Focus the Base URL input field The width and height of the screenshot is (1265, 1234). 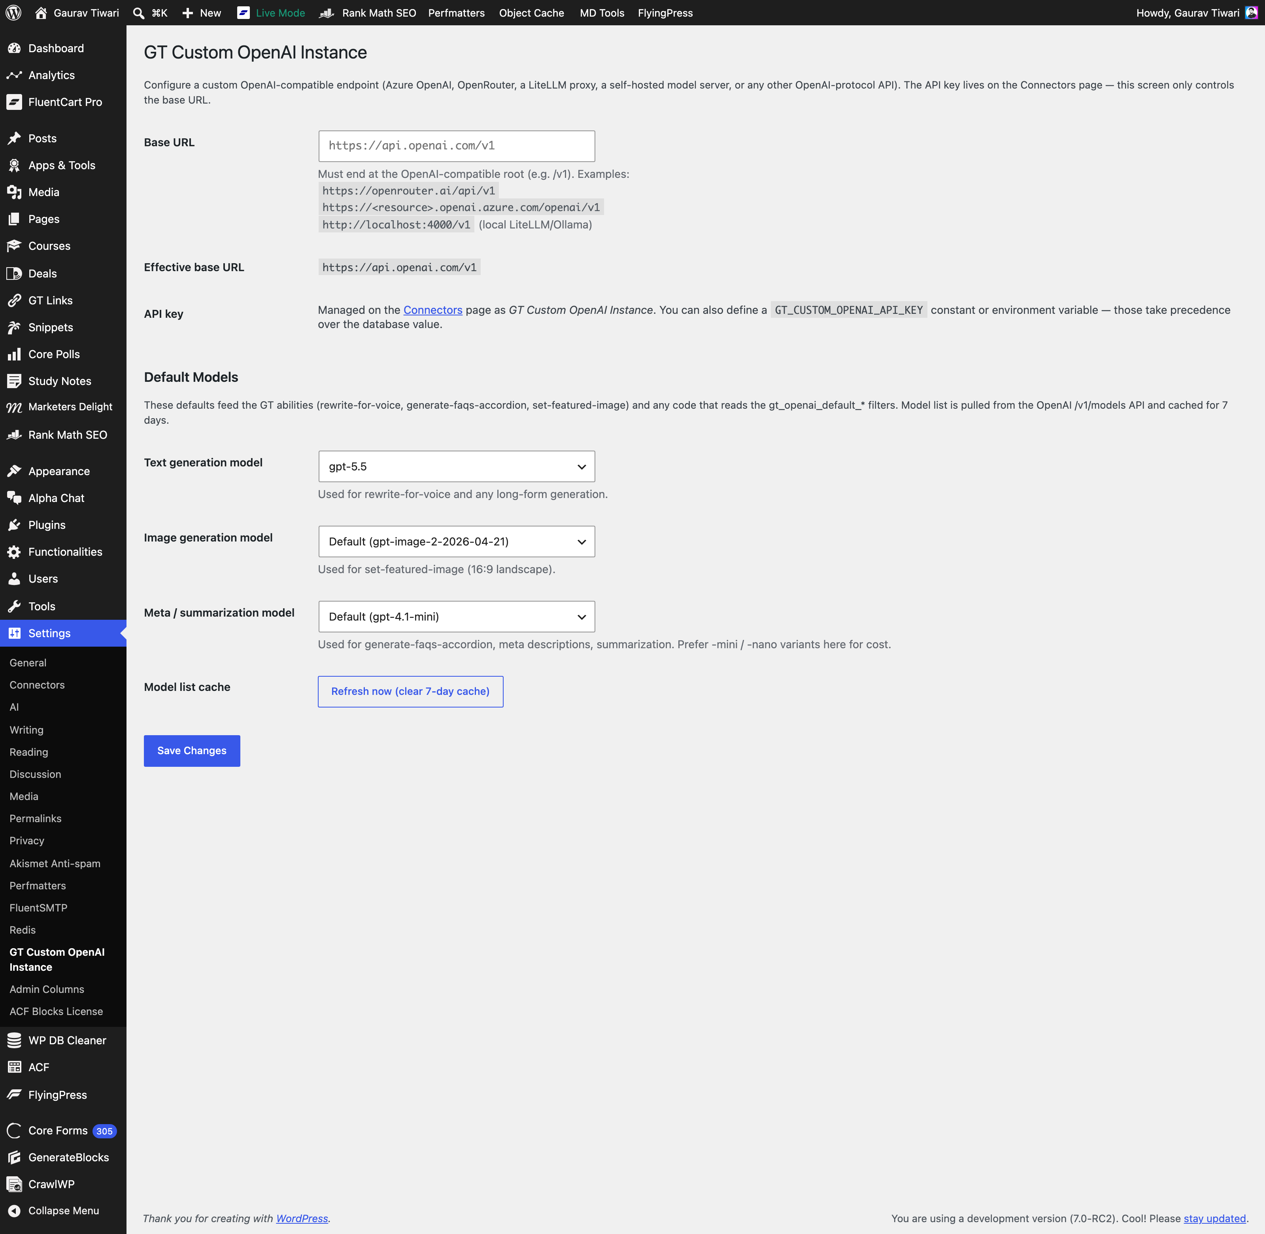(456, 147)
